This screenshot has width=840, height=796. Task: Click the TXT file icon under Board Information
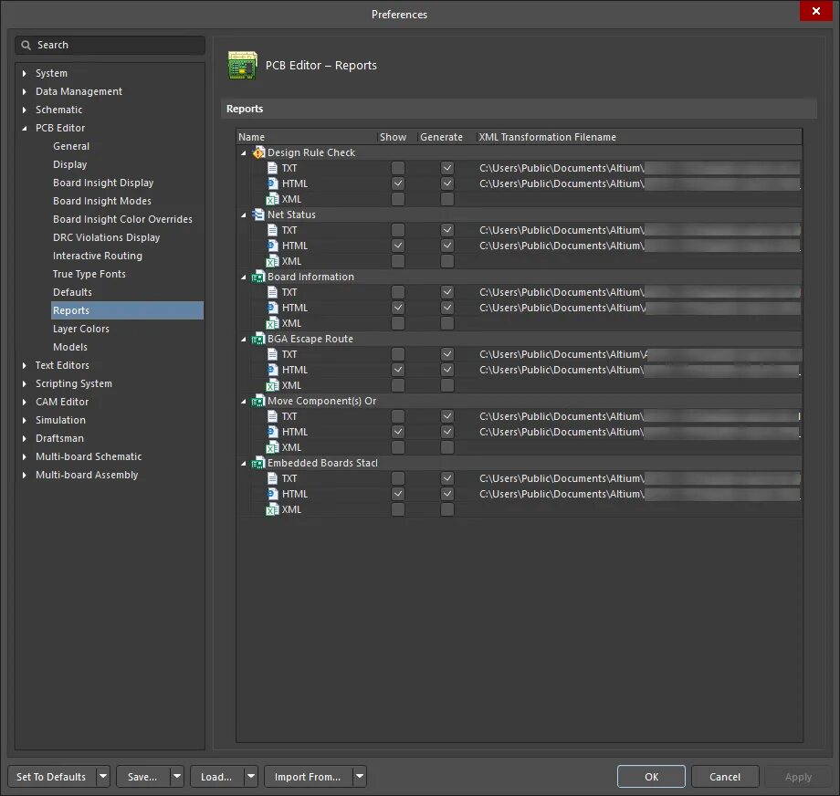[x=272, y=292]
